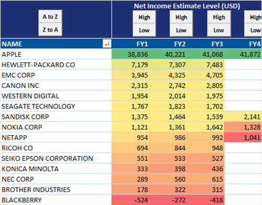The width and height of the screenshot is (262, 205).
Task: Click the KONICA MINOLTA name cell
Action: (56, 169)
